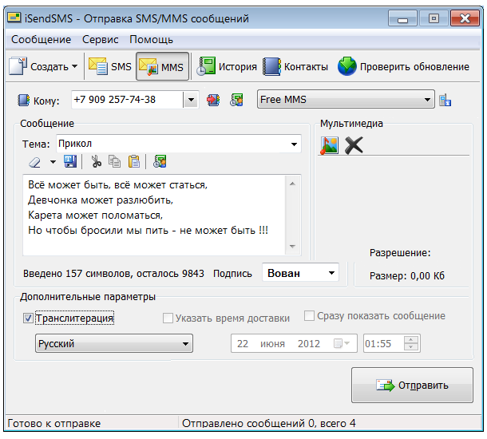
Task: Toggle the Сразу показать сообщение checkbox
Action: pos(309,315)
